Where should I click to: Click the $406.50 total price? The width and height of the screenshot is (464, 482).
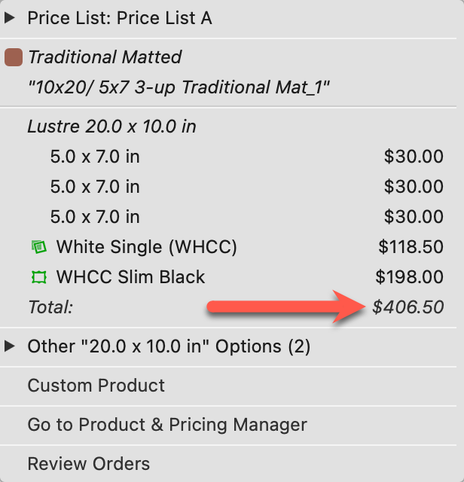[408, 307]
